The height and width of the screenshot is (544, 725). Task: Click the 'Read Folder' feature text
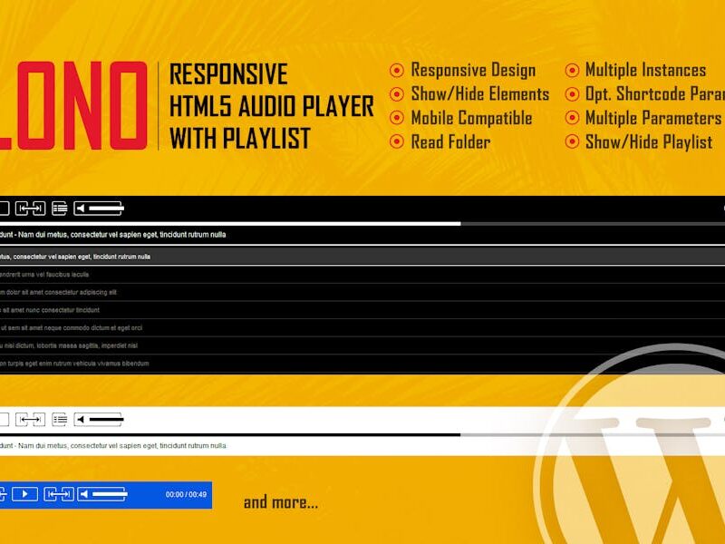pyautogui.click(x=450, y=142)
